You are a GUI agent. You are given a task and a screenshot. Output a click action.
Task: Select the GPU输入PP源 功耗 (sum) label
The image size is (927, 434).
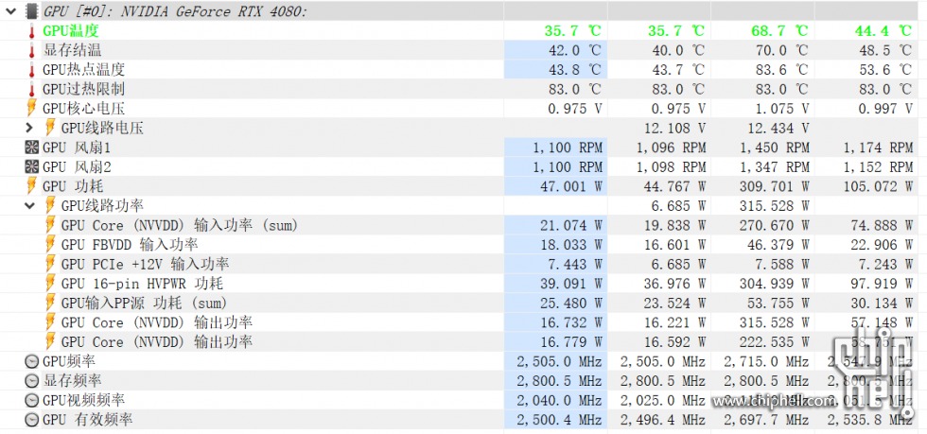point(144,304)
